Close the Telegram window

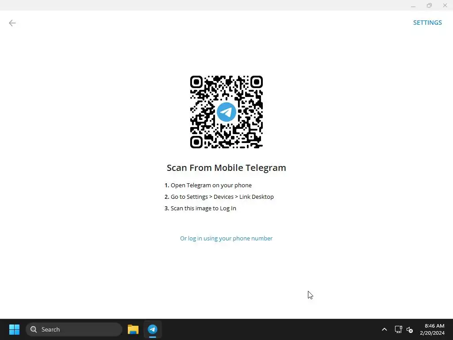pos(445,5)
